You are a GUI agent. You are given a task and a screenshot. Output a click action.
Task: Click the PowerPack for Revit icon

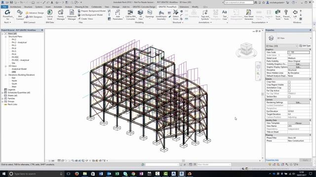[x=8, y=15]
